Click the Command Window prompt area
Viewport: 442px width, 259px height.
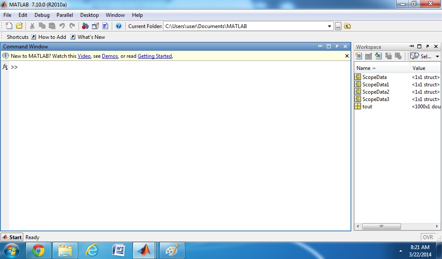coord(180,145)
